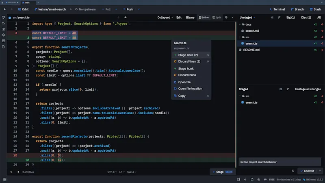The height and width of the screenshot is (183, 325).
Task: Navigate back with the toolbar back arrow
Action: pos(5,9)
